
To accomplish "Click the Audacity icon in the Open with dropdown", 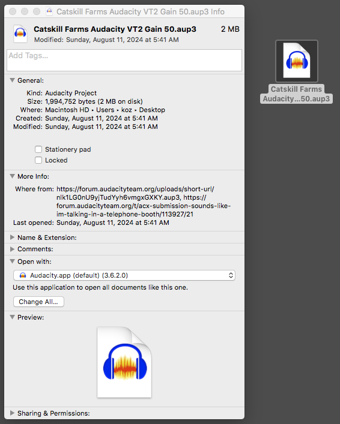I will click(23, 275).
